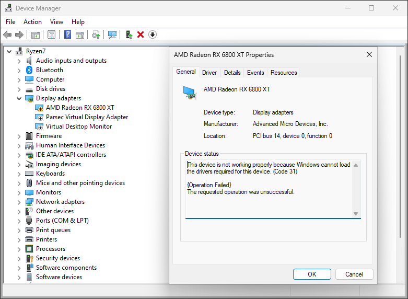Click the Back arrow in toolbar
The width and height of the screenshot is (408, 299).
coord(7,34)
